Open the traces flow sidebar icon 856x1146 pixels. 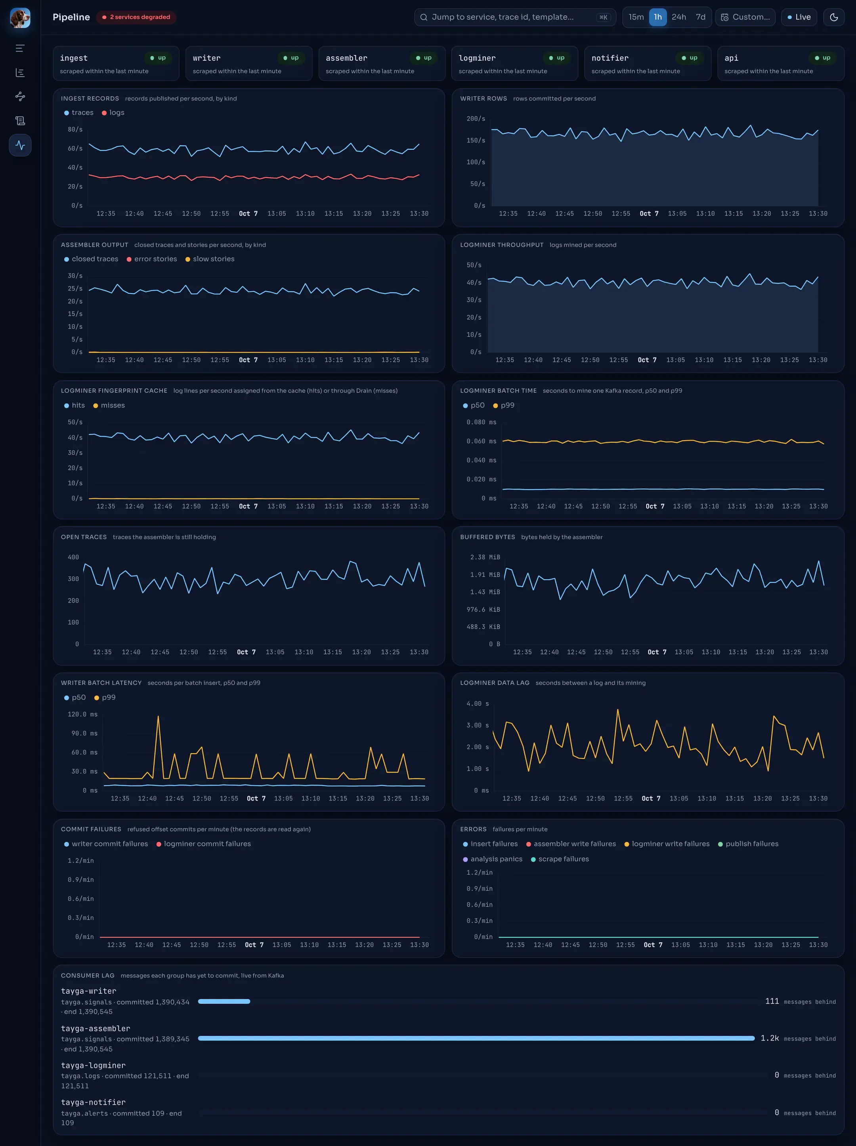(20, 96)
